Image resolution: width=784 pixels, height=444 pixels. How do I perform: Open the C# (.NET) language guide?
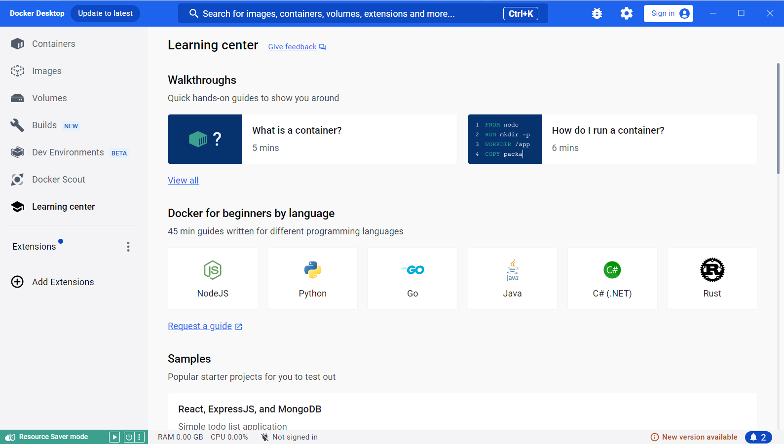tap(612, 279)
